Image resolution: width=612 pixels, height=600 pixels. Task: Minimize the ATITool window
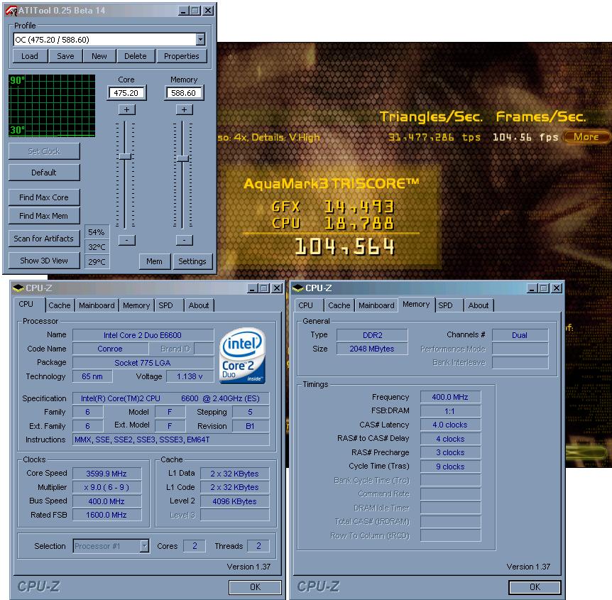pos(183,11)
